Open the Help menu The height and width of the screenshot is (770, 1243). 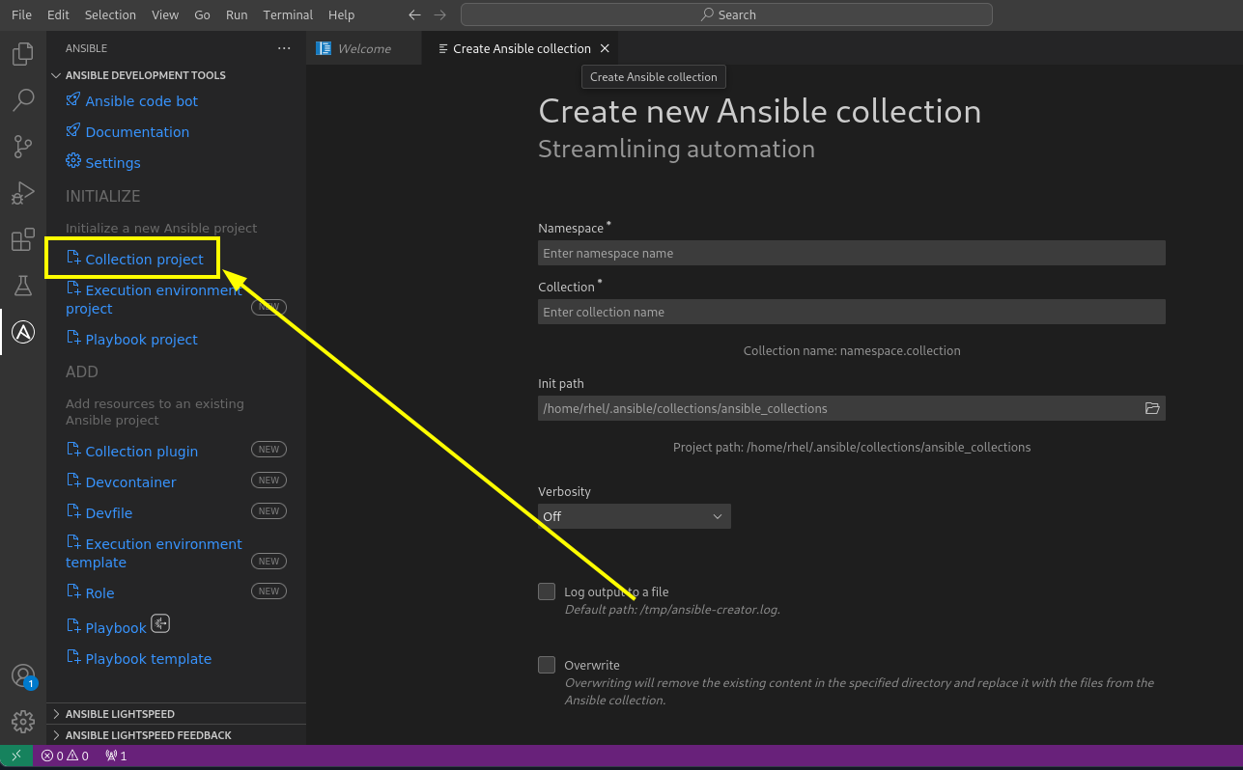(341, 14)
